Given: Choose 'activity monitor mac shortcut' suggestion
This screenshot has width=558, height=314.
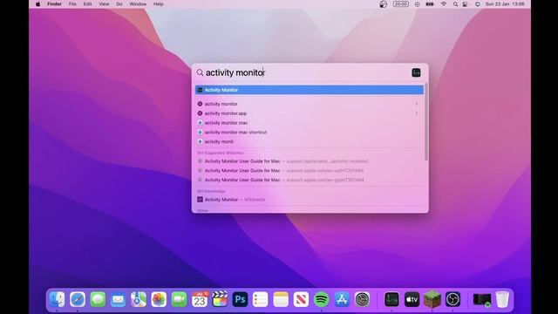Looking at the screenshot, I should [310, 132].
